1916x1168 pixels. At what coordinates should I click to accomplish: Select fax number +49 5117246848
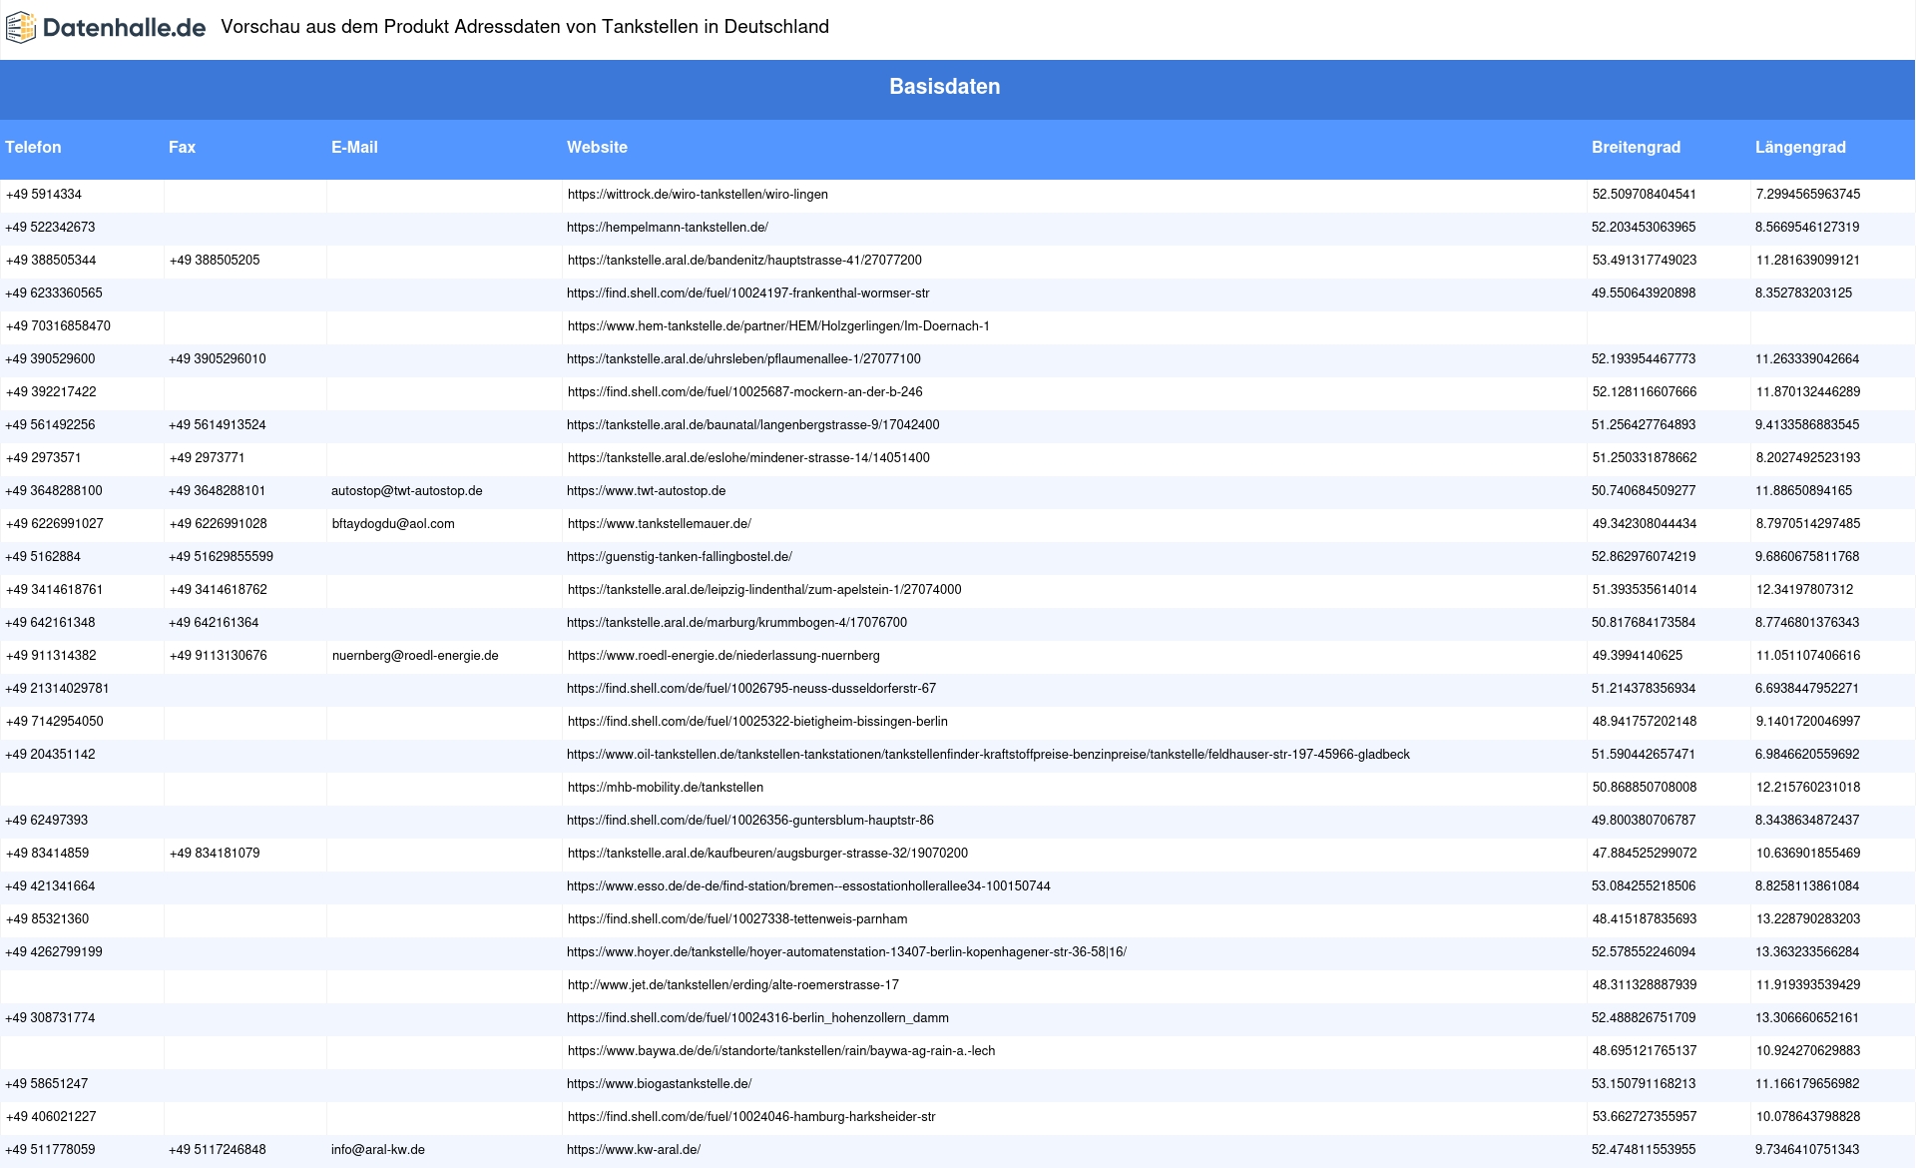pyautogui.click(x=218, y=1150)
